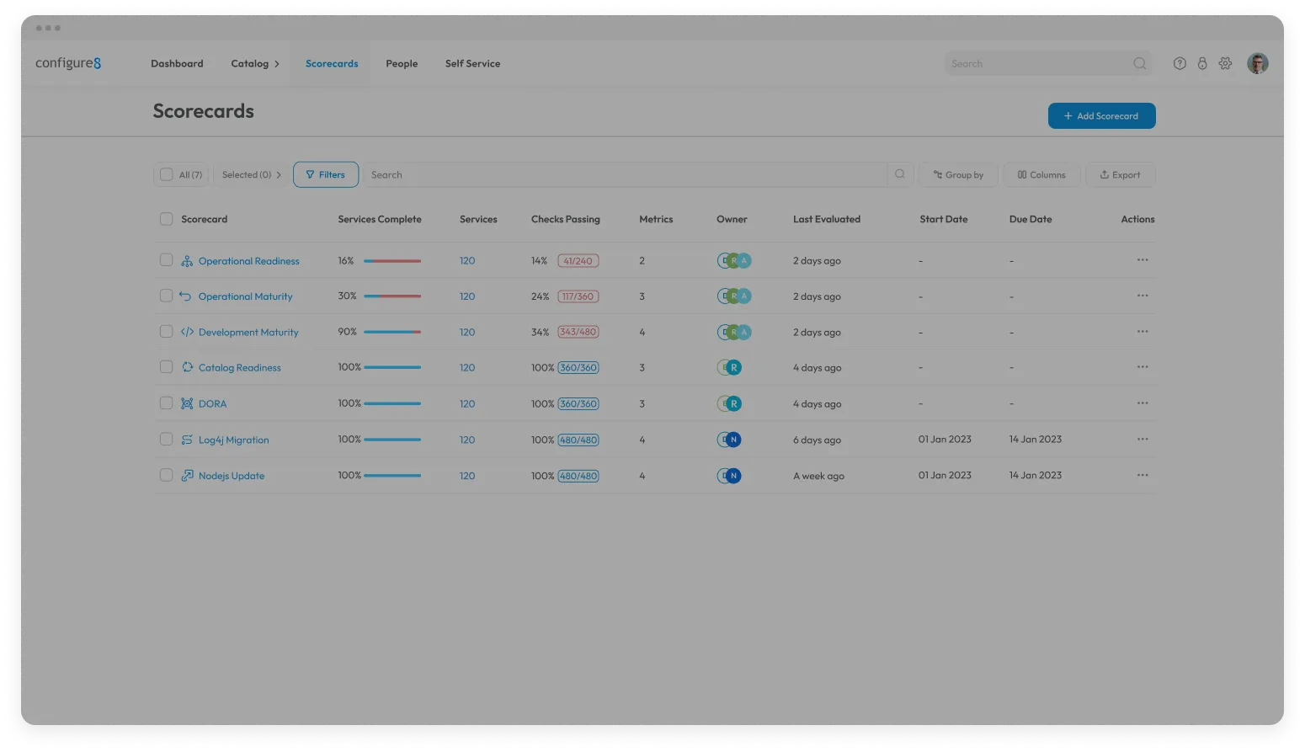Click the Services Complete column header
This screenshot has height=752, width=1305.
pyautogui.click(x=380, y=219)
